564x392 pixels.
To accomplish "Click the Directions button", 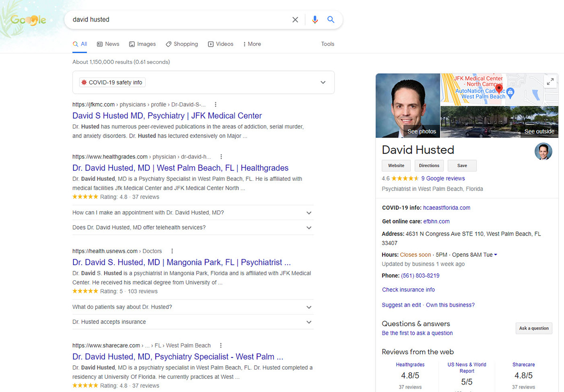I will [429, 166].
